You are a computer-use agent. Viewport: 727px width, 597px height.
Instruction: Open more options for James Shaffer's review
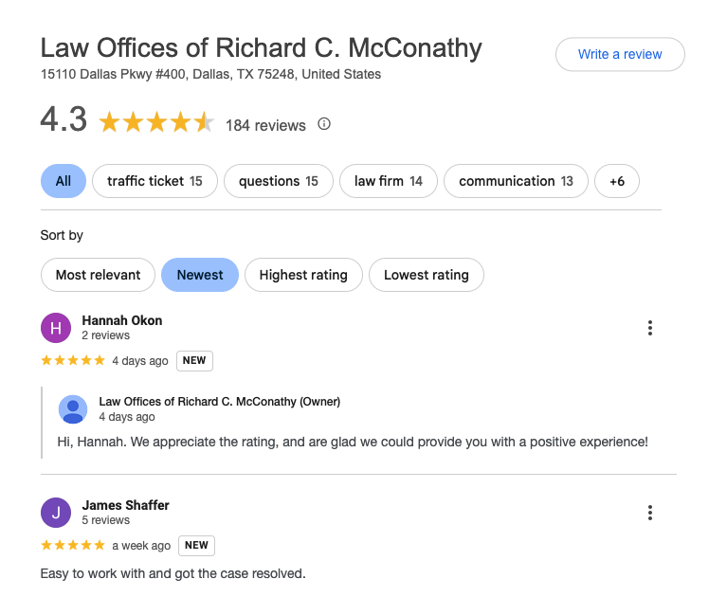(650, 513)
